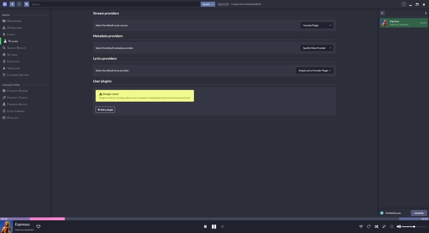
Task: Collapse the queue panel with arrow button
Action: tap(382, 13)
